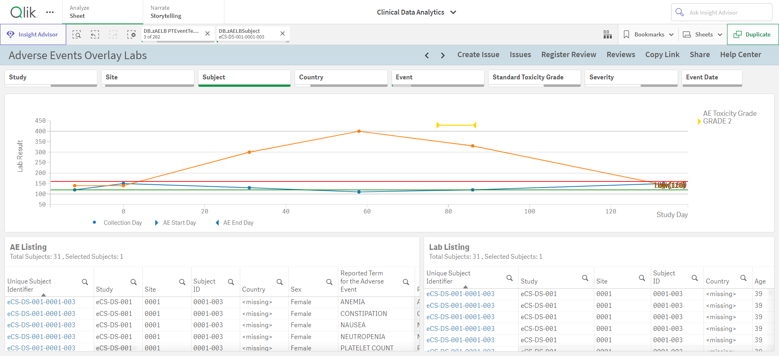This screenshot has width=779, height=356.
Task: Search the Reported Term column
Action: pos(406,282)
